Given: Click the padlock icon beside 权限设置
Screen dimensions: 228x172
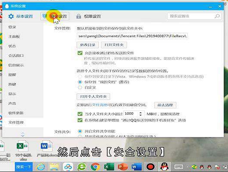Looking at the screenshot, I should tap(79, 16).
